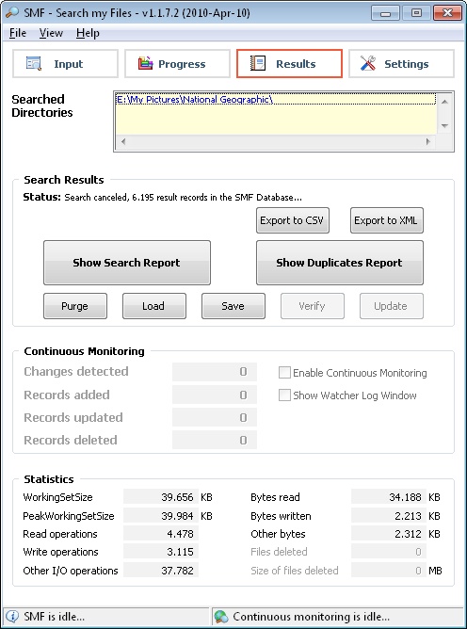Purge the SMF database
This screenshot has width=467, height=629.
[75, 306]
